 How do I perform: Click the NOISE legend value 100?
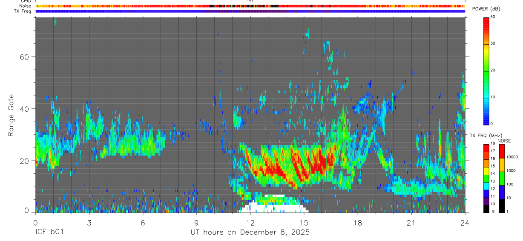click(510, 184)
